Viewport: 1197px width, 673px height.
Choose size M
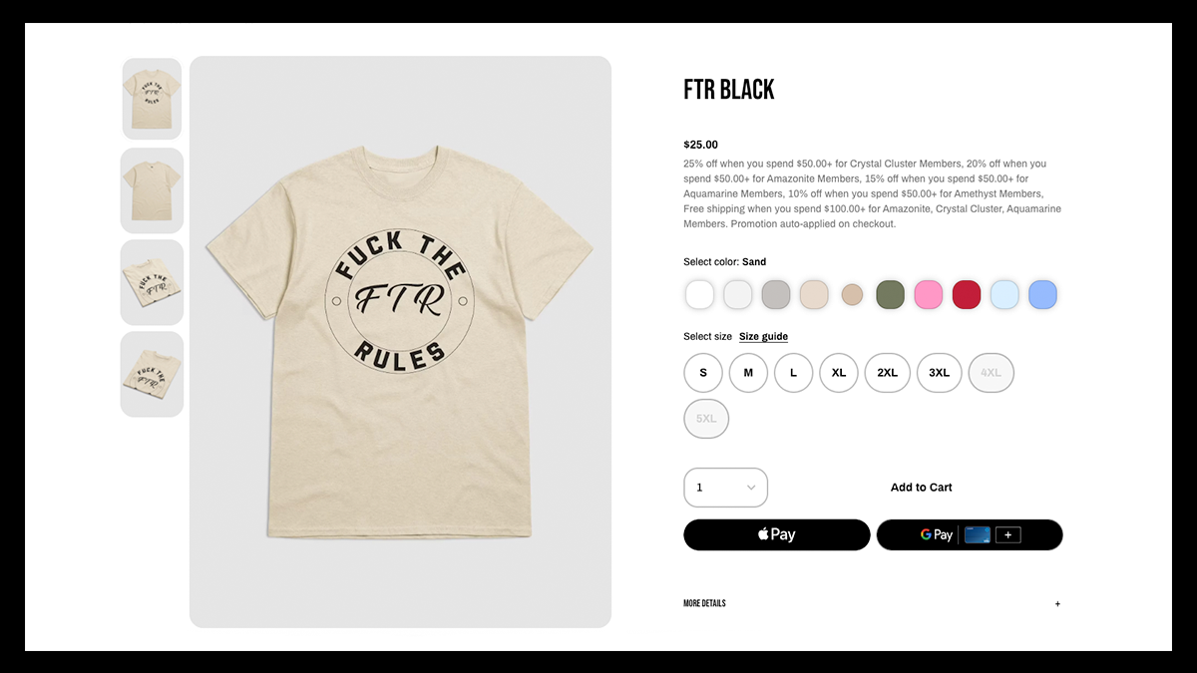pos(748,373)
